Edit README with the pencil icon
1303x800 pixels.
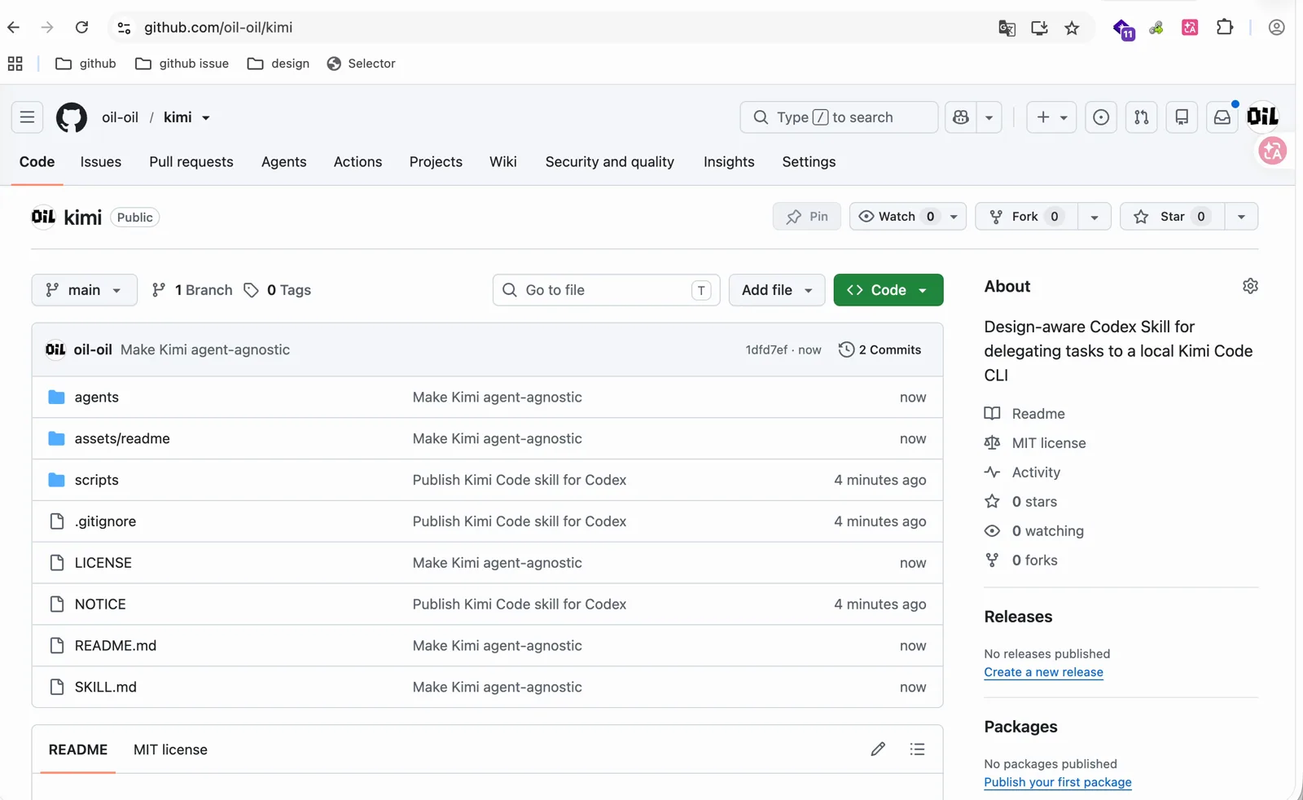pyautogui.click(x=878, y=749)
